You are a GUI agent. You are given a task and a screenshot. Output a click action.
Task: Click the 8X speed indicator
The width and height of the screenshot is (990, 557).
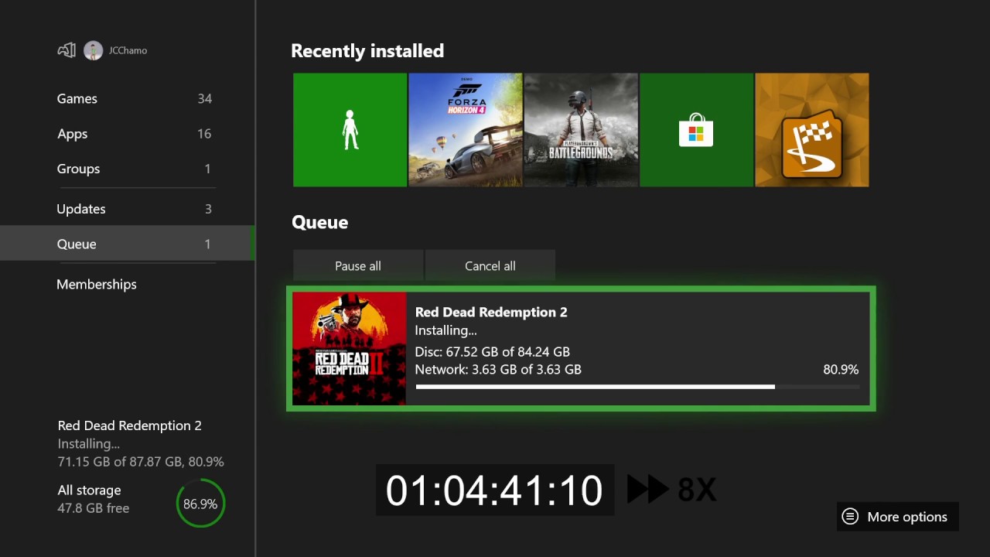pos(697,490)
